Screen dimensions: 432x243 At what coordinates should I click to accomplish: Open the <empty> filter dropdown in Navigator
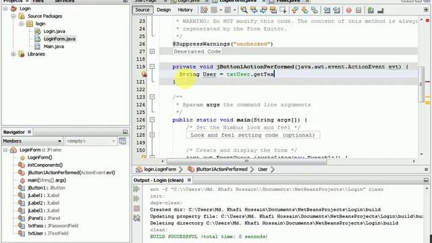coord(90,141)
